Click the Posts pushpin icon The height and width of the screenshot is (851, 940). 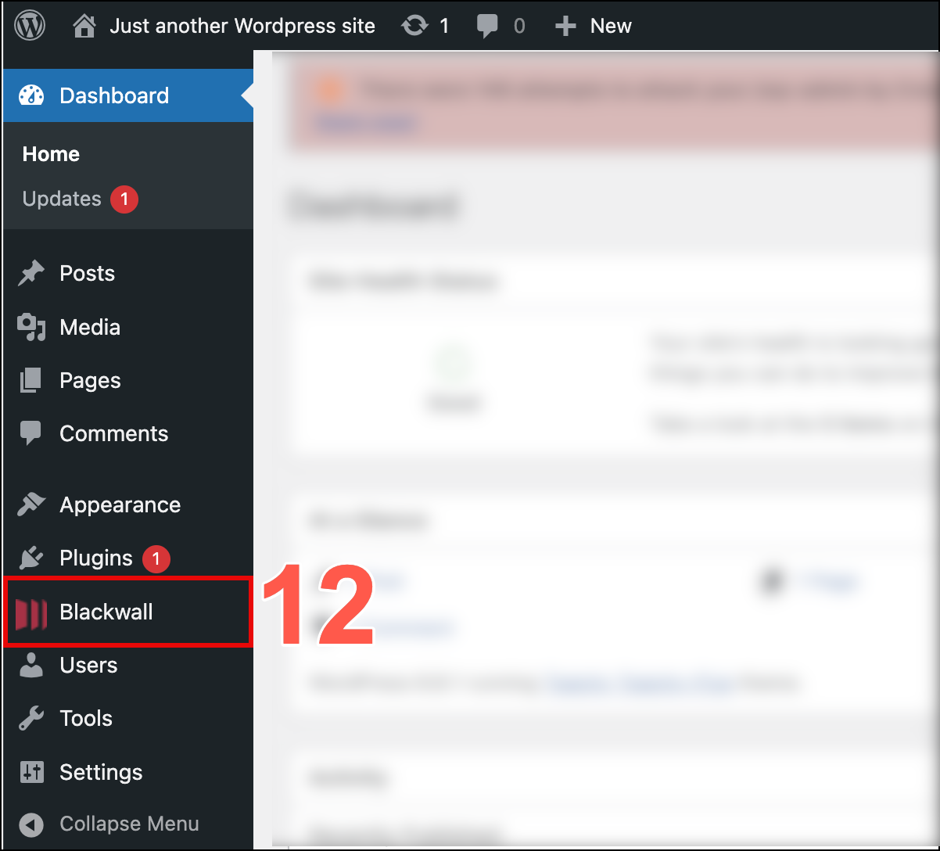pos(31,274)
